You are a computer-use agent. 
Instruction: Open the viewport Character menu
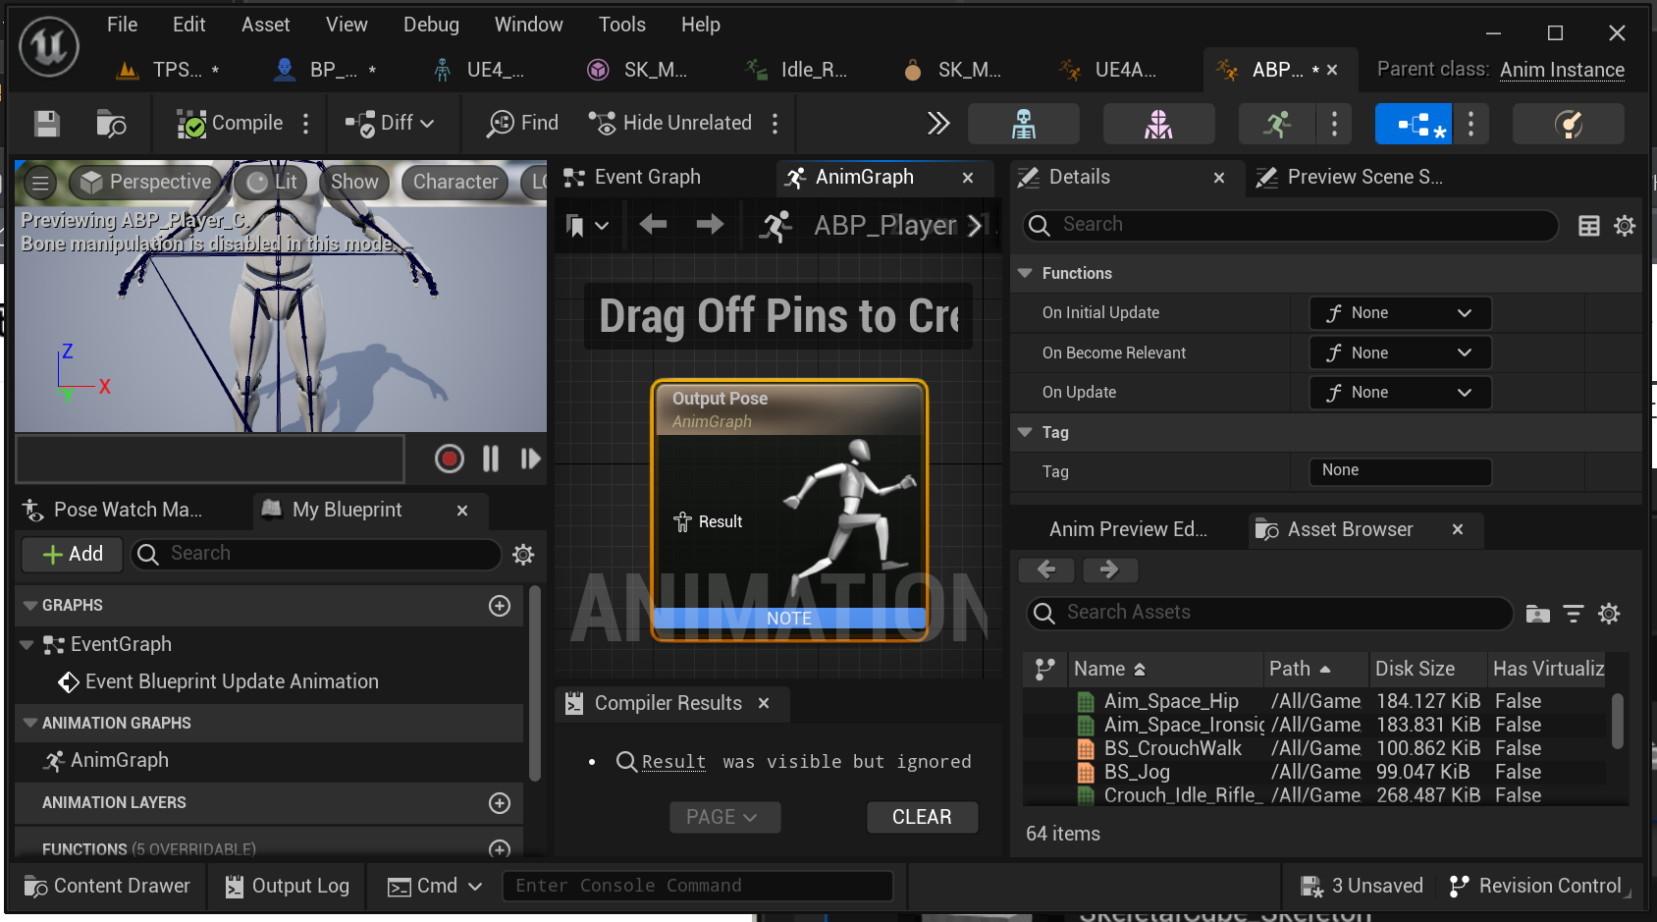click(455, 183)
